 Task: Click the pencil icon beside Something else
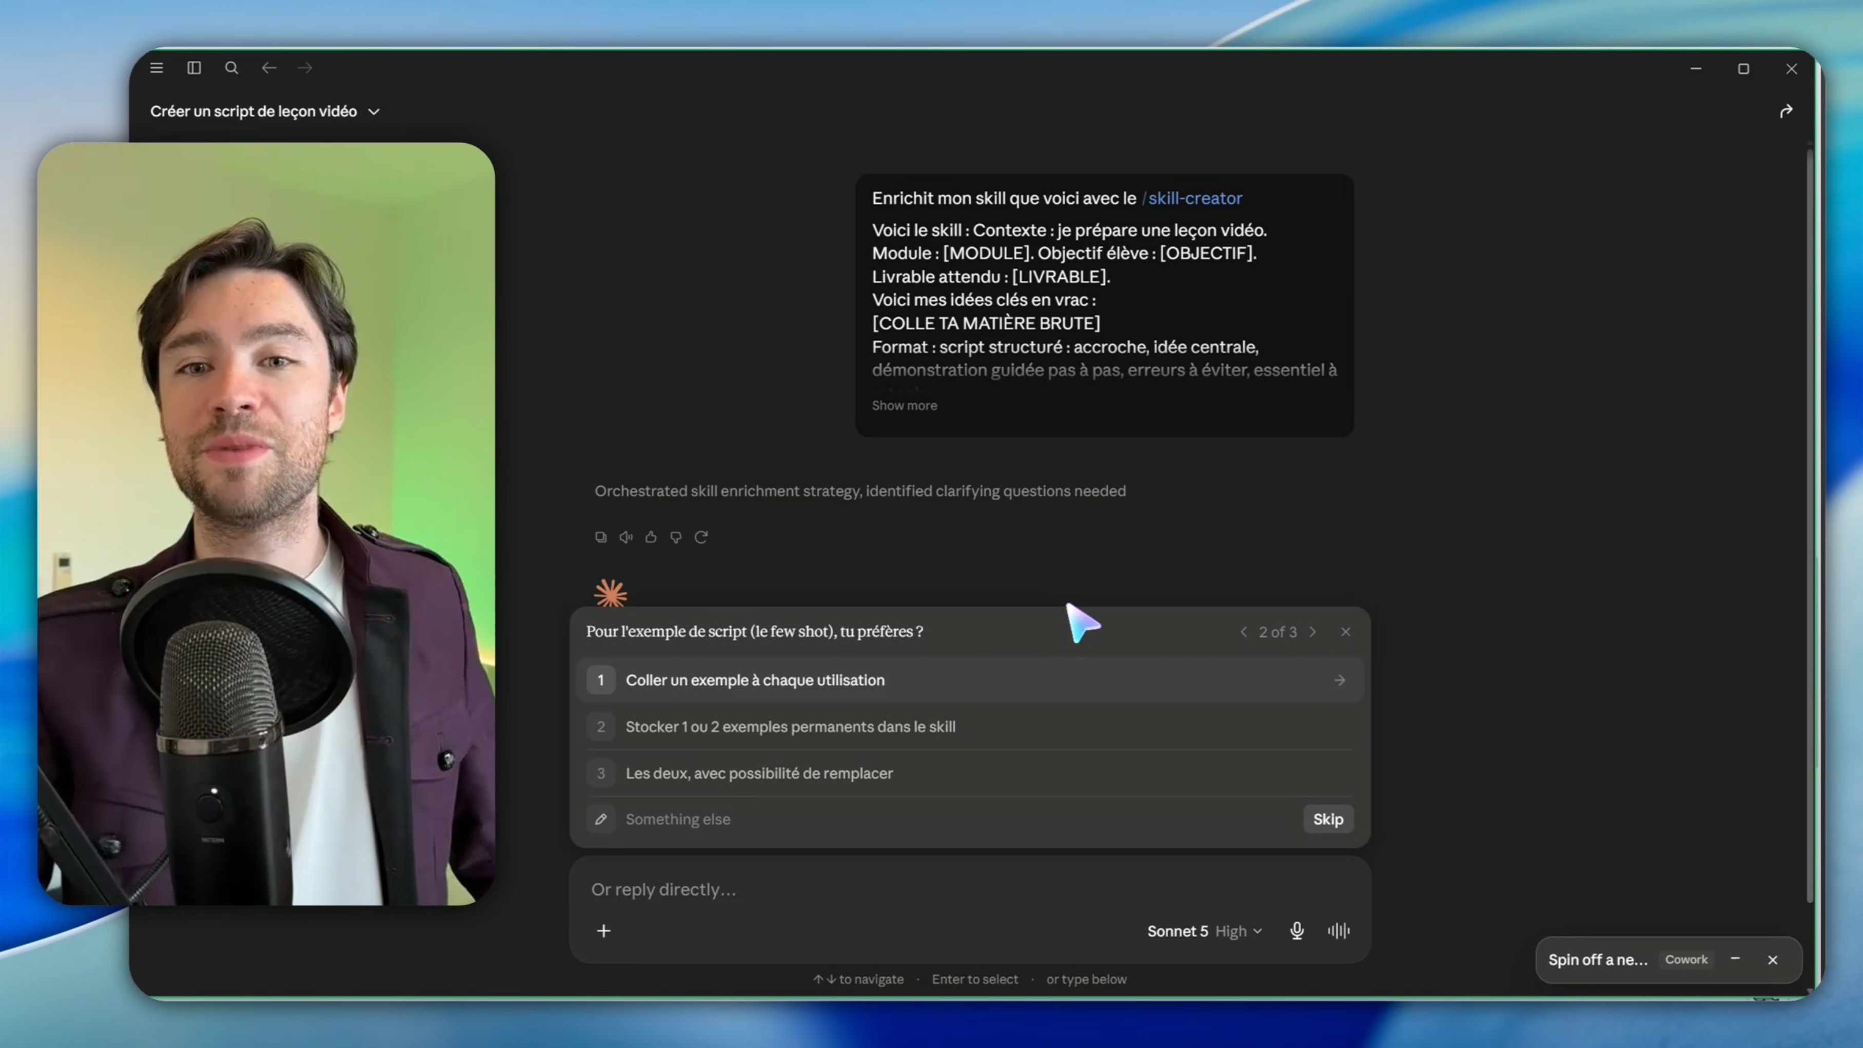click(601, 820)
